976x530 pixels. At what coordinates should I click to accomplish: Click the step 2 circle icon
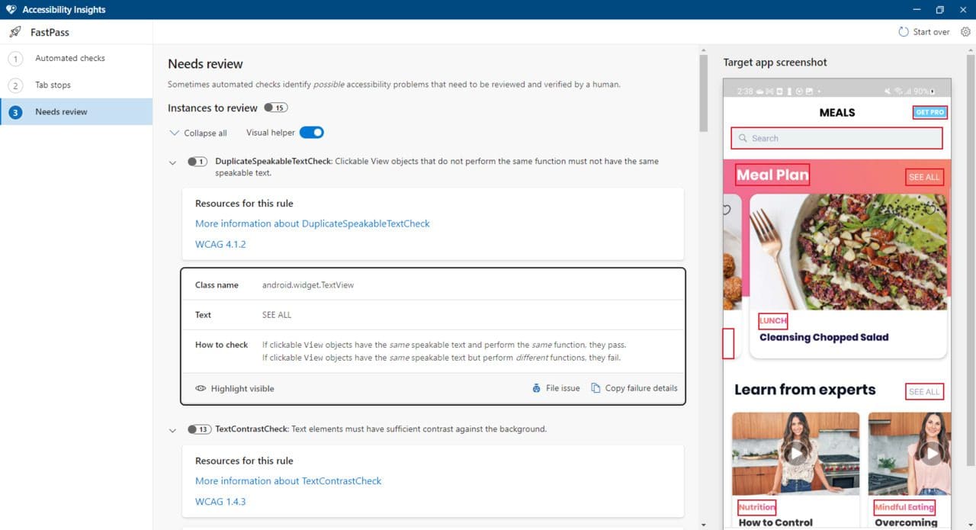15,85
